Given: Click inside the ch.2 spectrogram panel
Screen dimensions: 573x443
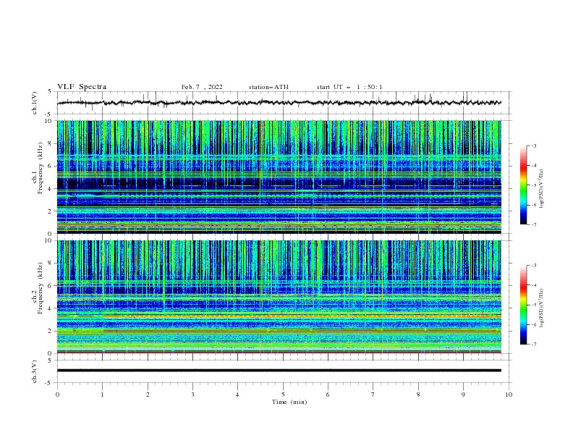Looking at the screenshot, I should click(279, 297).
